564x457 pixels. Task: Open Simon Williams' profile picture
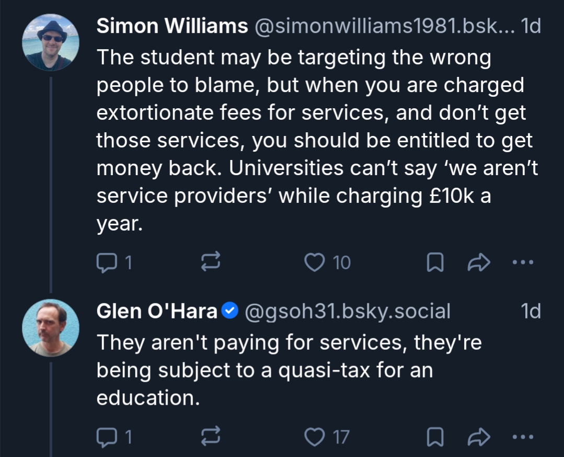50,42
